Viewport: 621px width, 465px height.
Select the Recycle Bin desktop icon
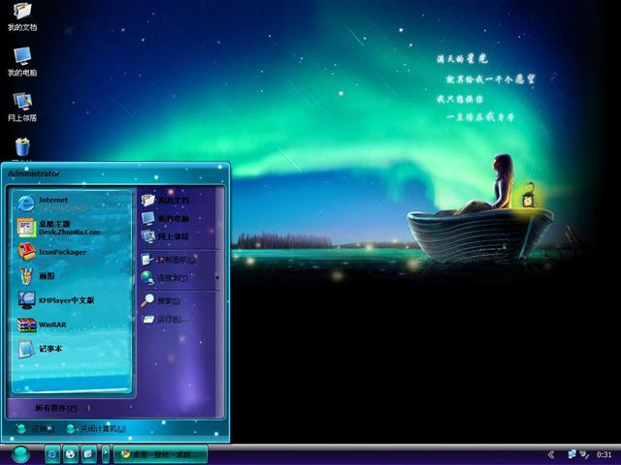(x=22, y=149)
